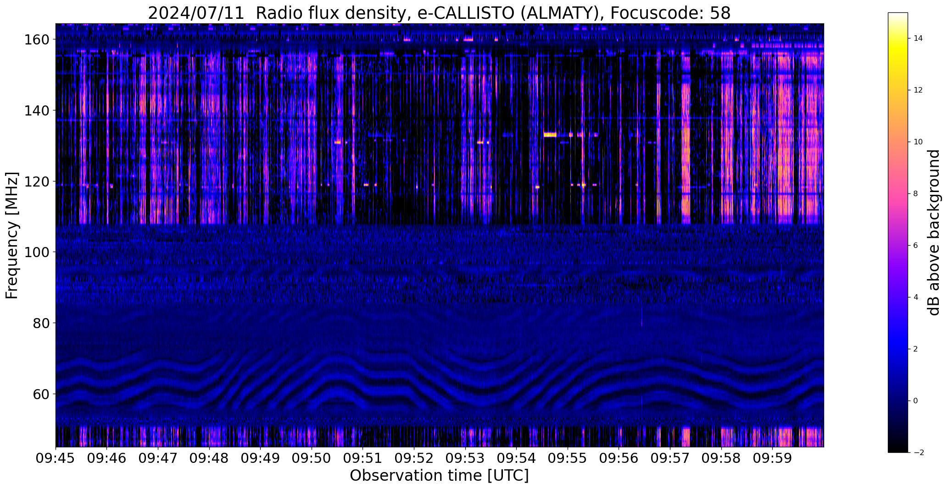This screenshot has width=948, height=489.
Task: Click the 09:50 time tick label
Action: 312,458
